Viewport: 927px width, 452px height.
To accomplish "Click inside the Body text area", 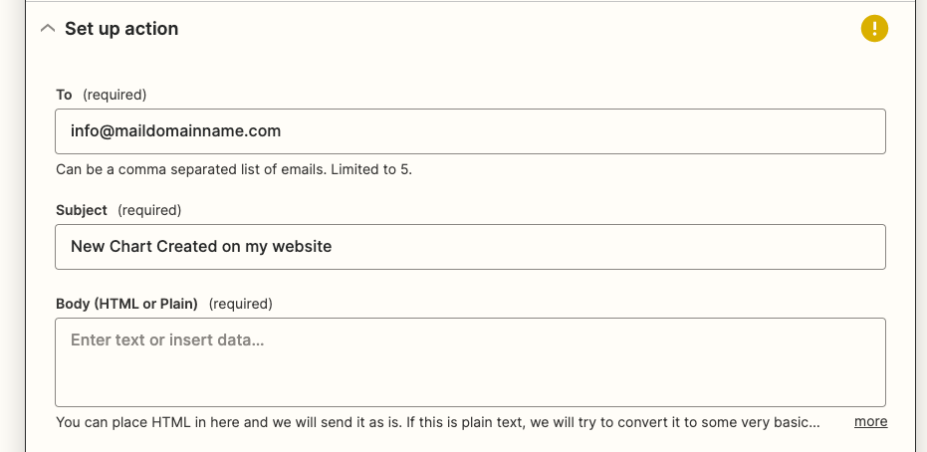I will tap(470, 362).
